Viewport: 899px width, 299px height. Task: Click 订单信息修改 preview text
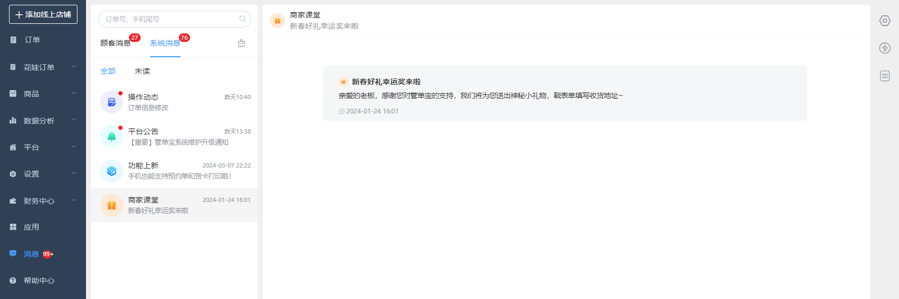pyautogui.click(x=148, y=108)
